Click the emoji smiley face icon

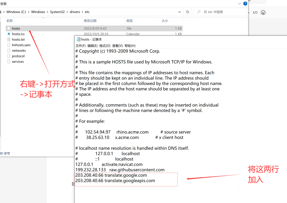pos(263,13)
